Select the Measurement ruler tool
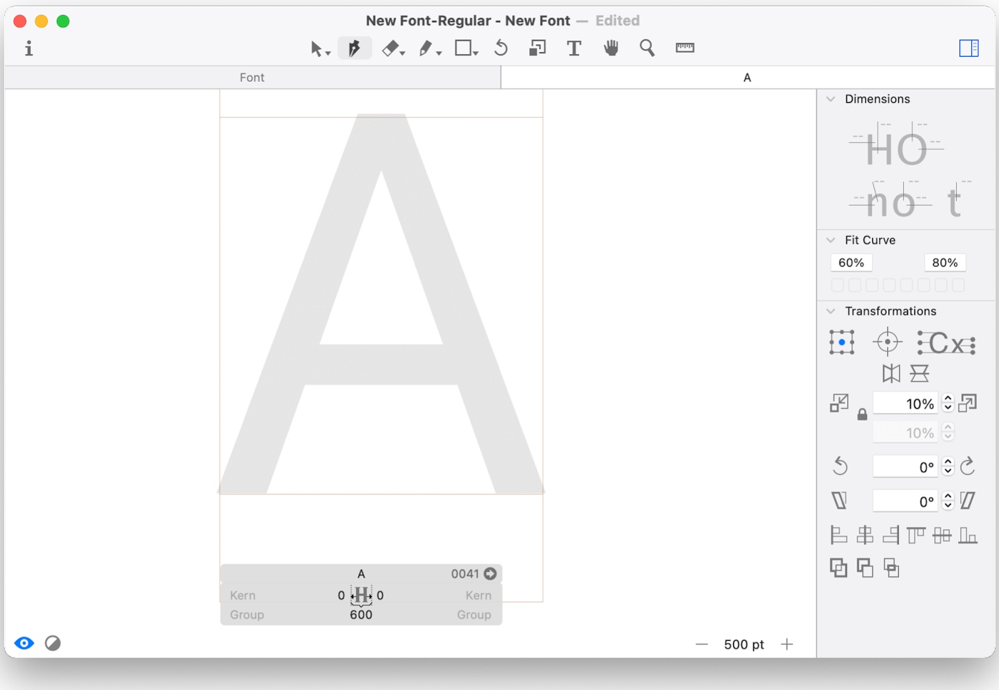999x690 pixels. [685, 48]
